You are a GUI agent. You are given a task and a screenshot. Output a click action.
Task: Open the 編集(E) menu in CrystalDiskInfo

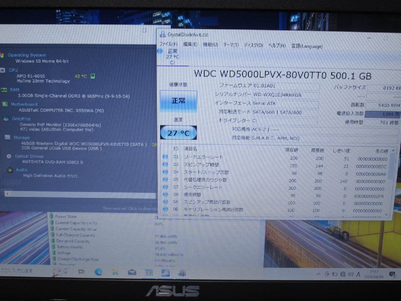190,44
